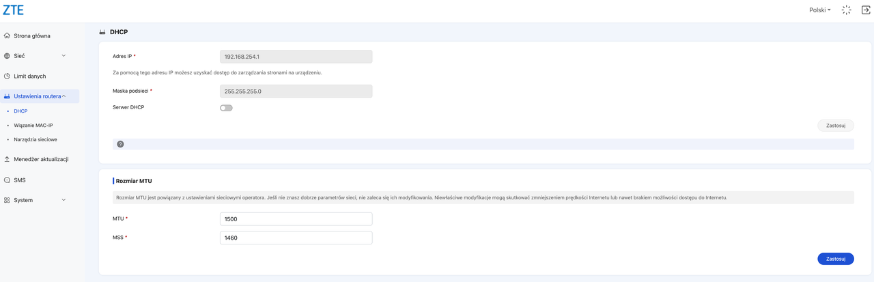Click the gray Zastosuj button in the DHCP section
Image resolution: width=874 pixels, height=282 pixels.
click(x=836, y=126)
